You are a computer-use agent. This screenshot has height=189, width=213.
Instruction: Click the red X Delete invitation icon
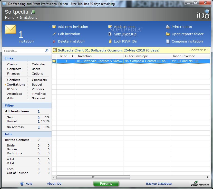click(54, 41)
